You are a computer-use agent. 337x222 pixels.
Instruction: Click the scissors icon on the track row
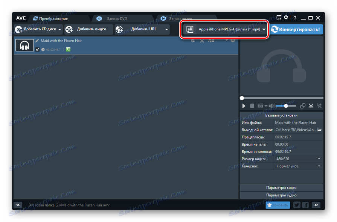click(x=202, y=41)
